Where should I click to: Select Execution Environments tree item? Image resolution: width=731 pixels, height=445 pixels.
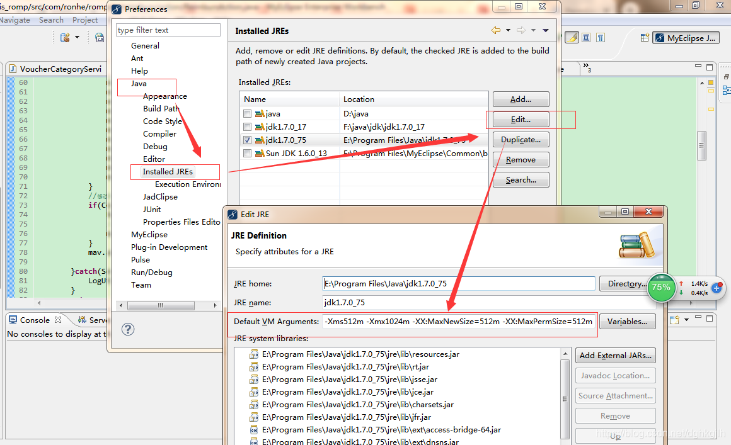tap(188, 184)
